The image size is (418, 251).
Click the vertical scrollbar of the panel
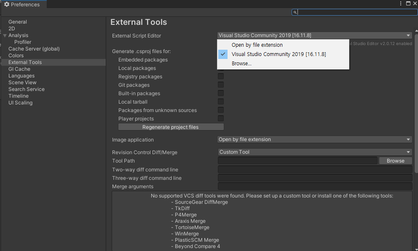click(x=416, y=103)
